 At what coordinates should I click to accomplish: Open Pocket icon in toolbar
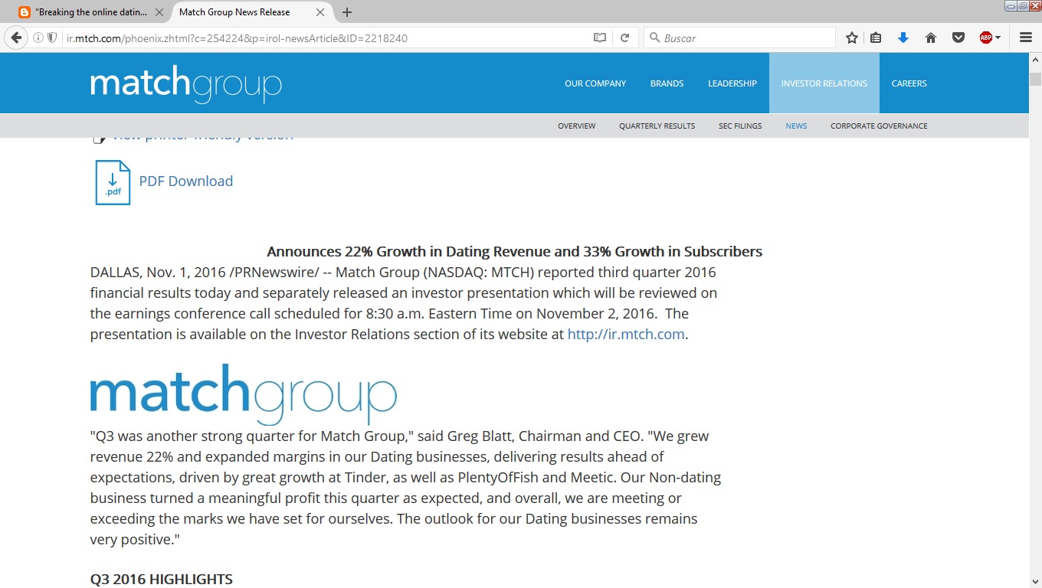pyautogui.click(x=958, y=38)
